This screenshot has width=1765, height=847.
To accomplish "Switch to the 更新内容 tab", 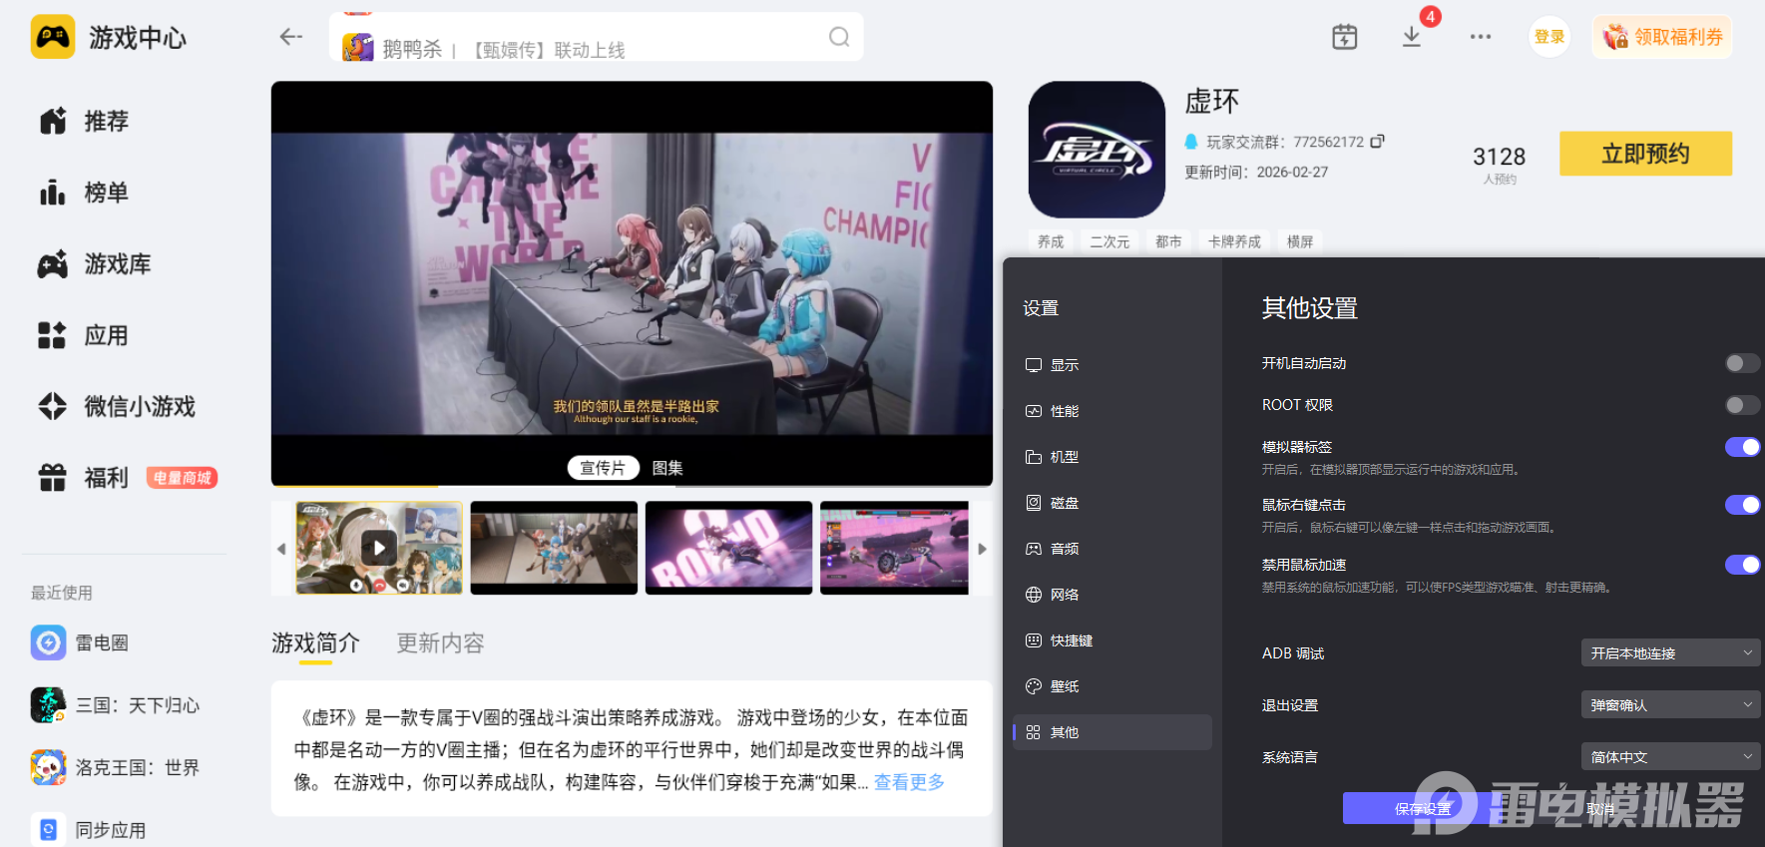I will click(440, 643).
